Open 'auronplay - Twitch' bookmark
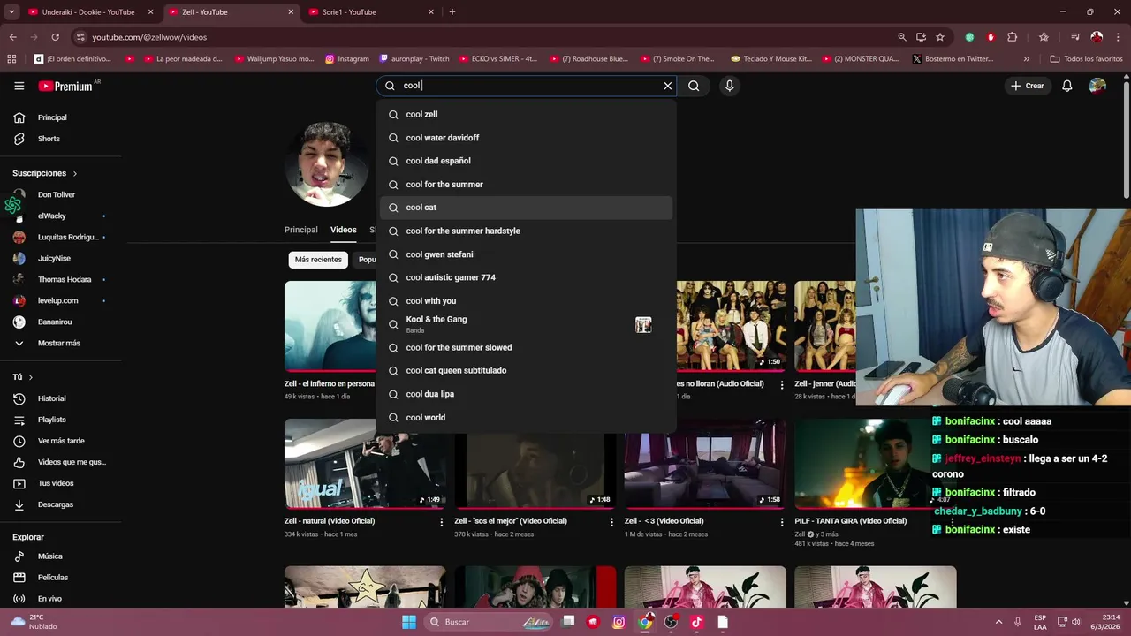 [x=415, y=59]
